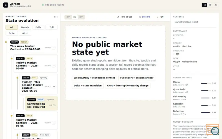Click the New York session tag
This screenshot has width=222, height=139.
pos(44,135)
